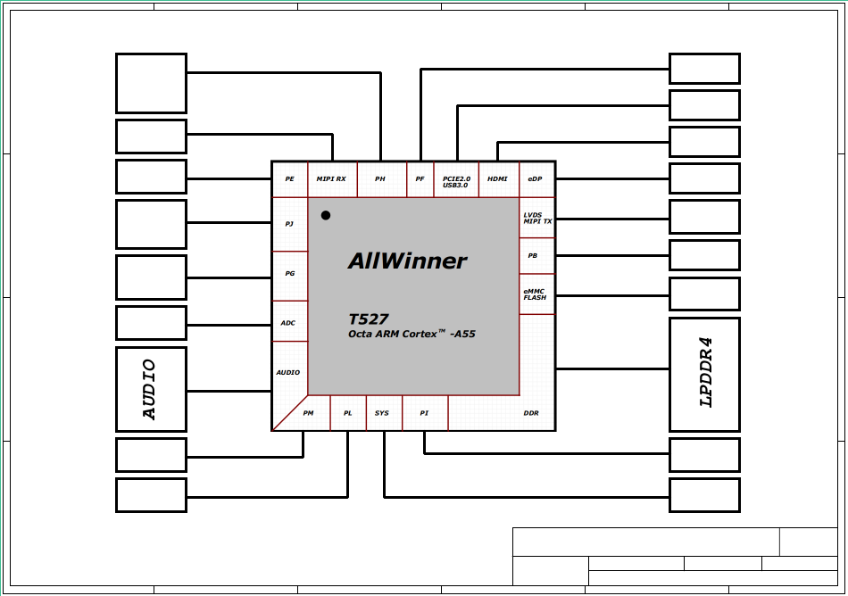
Task: Select the empty block wired to eMMC FLASH
Action: [704, 294]
